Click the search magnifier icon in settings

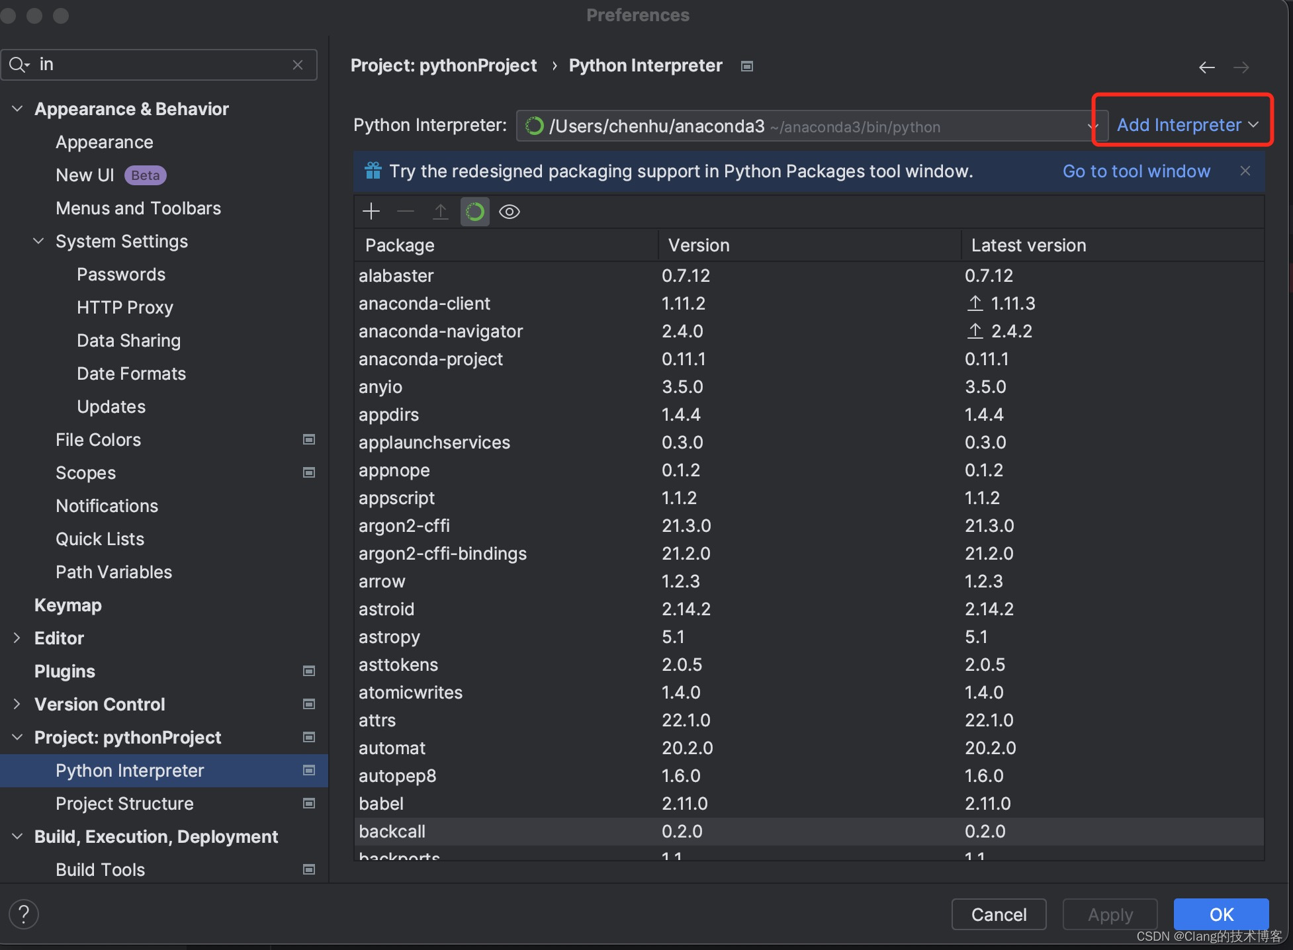pyautogui.click(x=16, y=64)
